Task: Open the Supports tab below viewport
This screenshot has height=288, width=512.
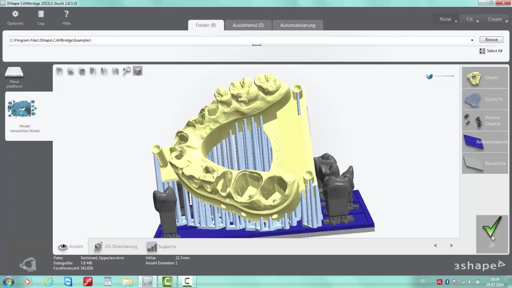Action: point(161,246)
